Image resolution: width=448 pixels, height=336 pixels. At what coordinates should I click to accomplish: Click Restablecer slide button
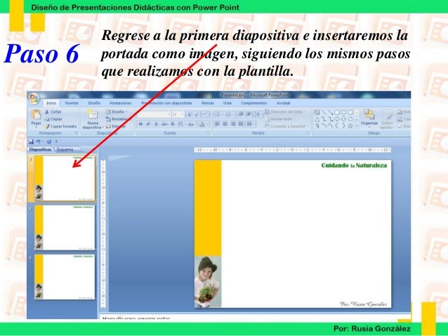118,119
